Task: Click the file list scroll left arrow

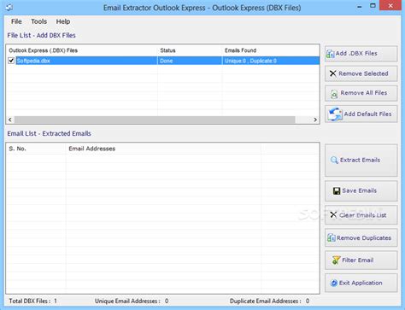Action: [10, 120]
